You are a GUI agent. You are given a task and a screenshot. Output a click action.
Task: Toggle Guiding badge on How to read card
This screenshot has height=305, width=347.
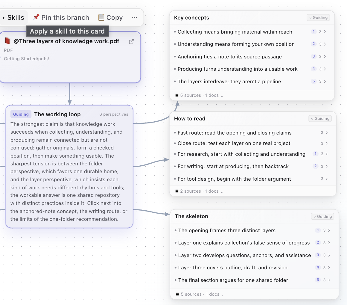320,118
